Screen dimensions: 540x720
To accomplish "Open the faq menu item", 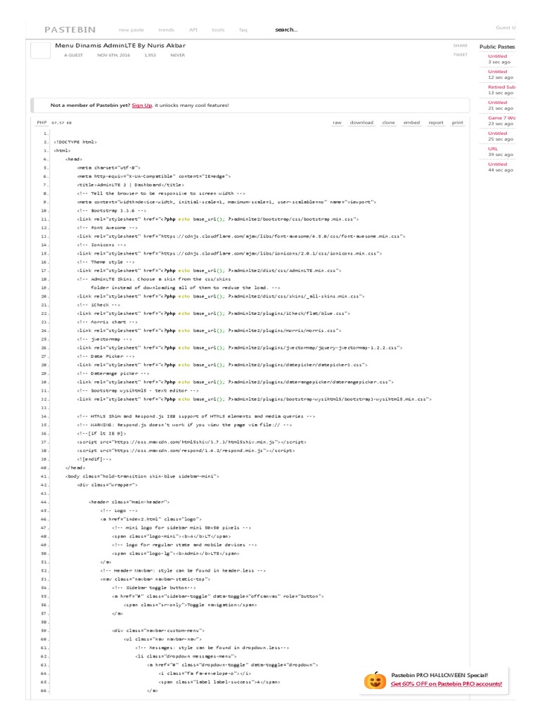I will [x=243, y=30].
